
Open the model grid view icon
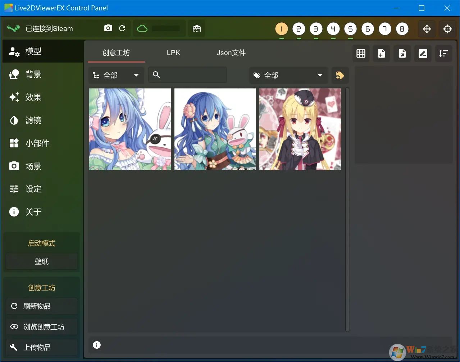coord(360,53)
